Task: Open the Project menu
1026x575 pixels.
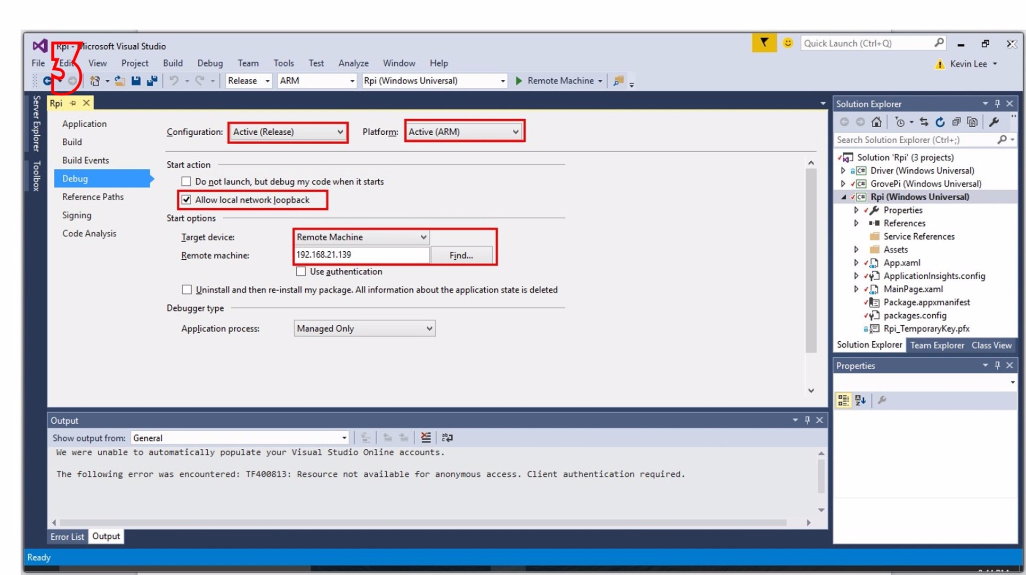Action: [135, 63]
